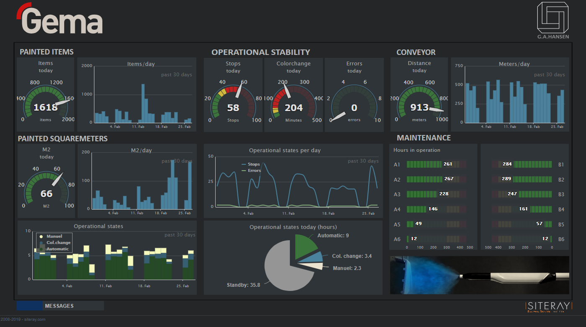Expand the MESSAGES panel
This screenshot has height=327, width=586.
tap(59, 306)
